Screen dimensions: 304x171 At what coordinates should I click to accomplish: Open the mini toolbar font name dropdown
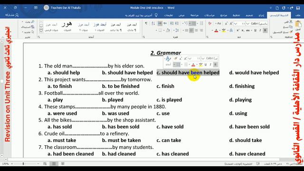(203, 58)
